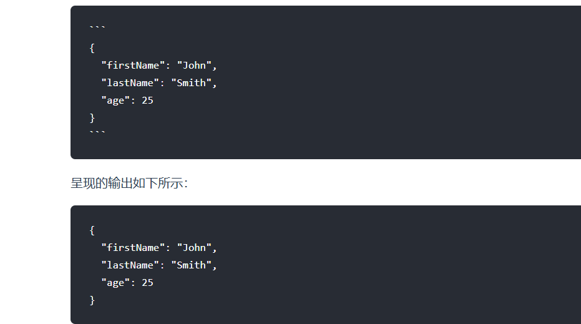Click number 25 in the fenced block

point(147,101)
